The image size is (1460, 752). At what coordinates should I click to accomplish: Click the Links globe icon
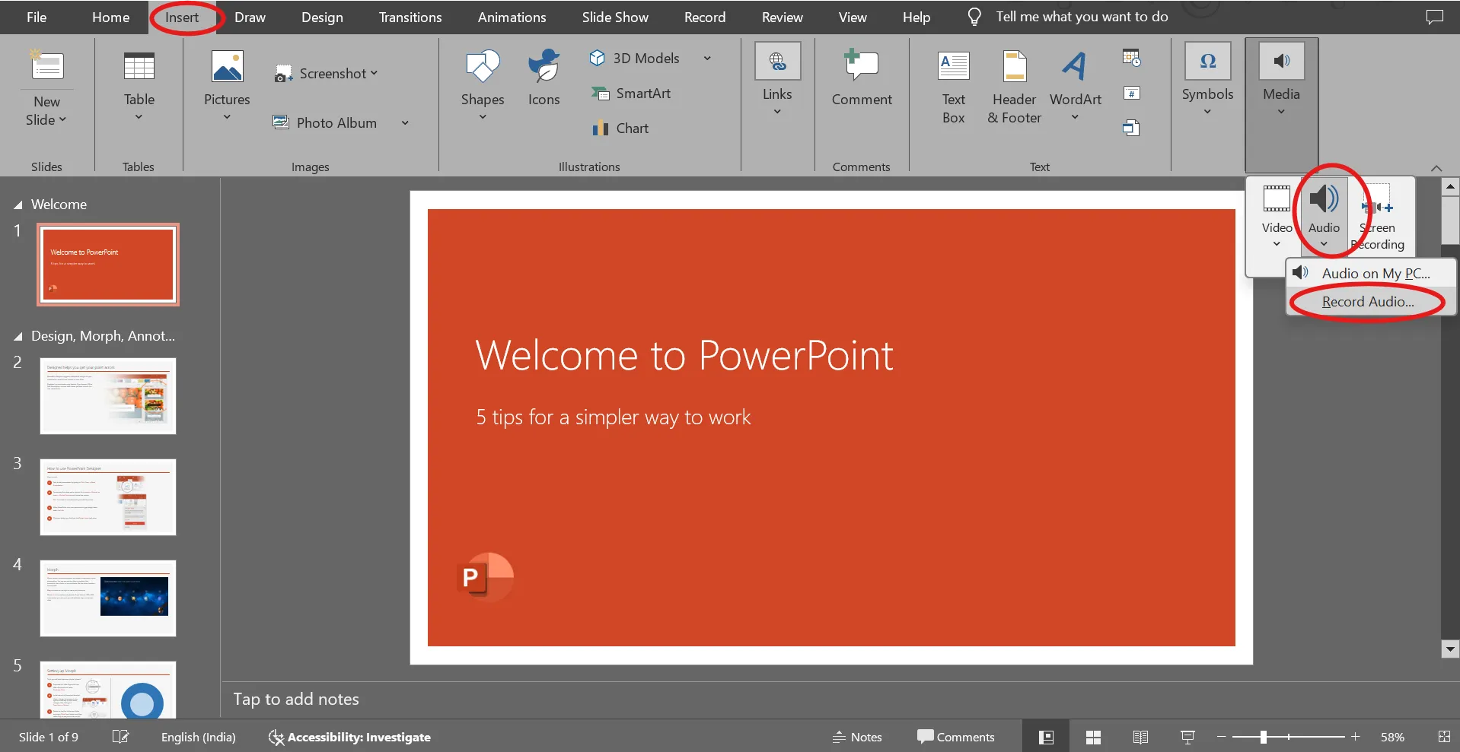tap(777, 61)
